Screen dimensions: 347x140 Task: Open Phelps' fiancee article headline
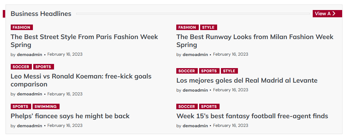pyautogui.click(x=70, y=116)
